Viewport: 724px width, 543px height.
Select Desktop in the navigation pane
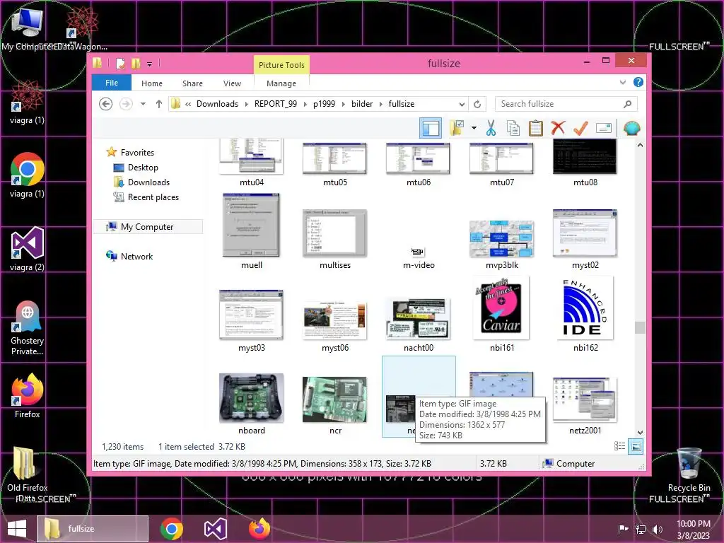click(143, 167)
